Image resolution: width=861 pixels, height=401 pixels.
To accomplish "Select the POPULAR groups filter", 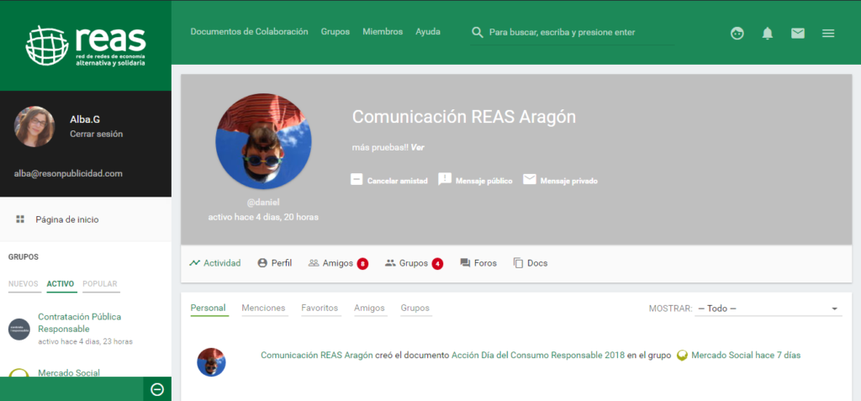I will (x=100, y=284).
